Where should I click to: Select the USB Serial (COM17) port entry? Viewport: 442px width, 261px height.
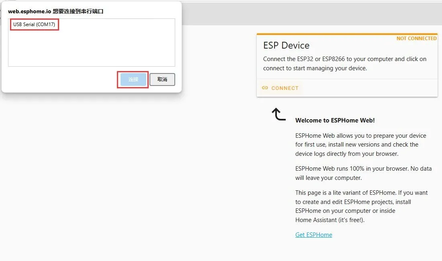34,25
